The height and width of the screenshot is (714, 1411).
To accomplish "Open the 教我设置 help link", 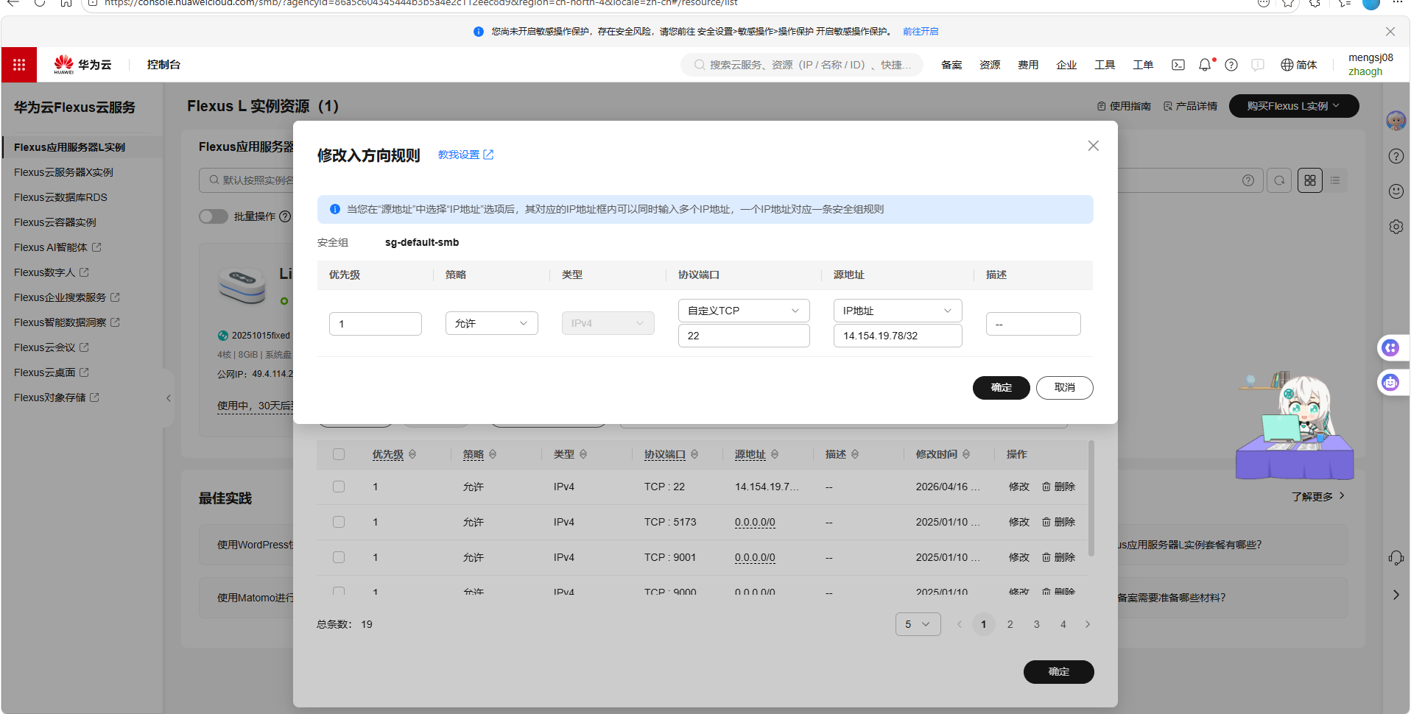I will [x=465, y=155].
